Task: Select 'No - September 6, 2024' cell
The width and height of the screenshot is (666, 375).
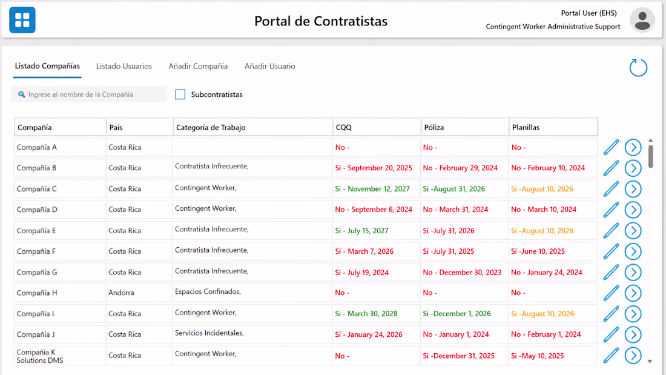Action: tap(377, 210)
